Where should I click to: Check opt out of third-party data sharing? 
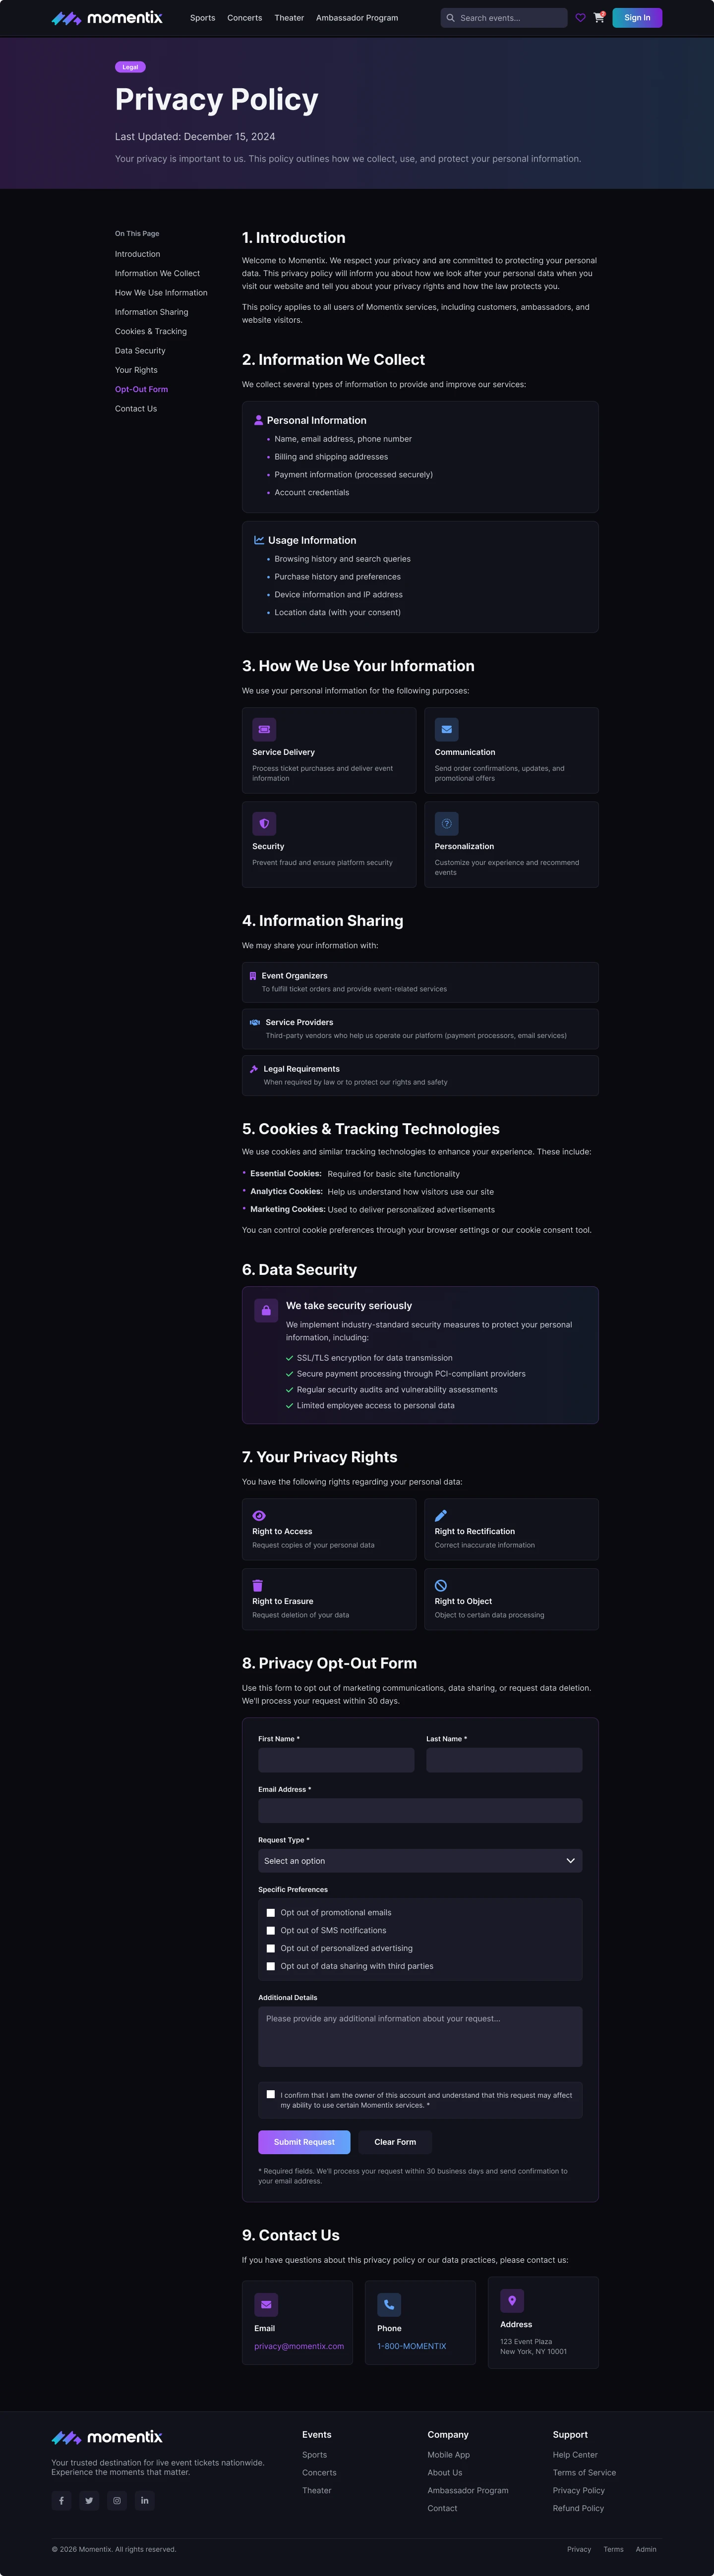coord(270,1966)
